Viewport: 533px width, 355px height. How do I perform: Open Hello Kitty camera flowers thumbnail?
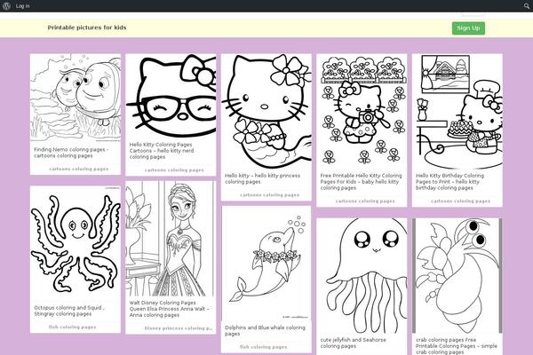(362, 111)
